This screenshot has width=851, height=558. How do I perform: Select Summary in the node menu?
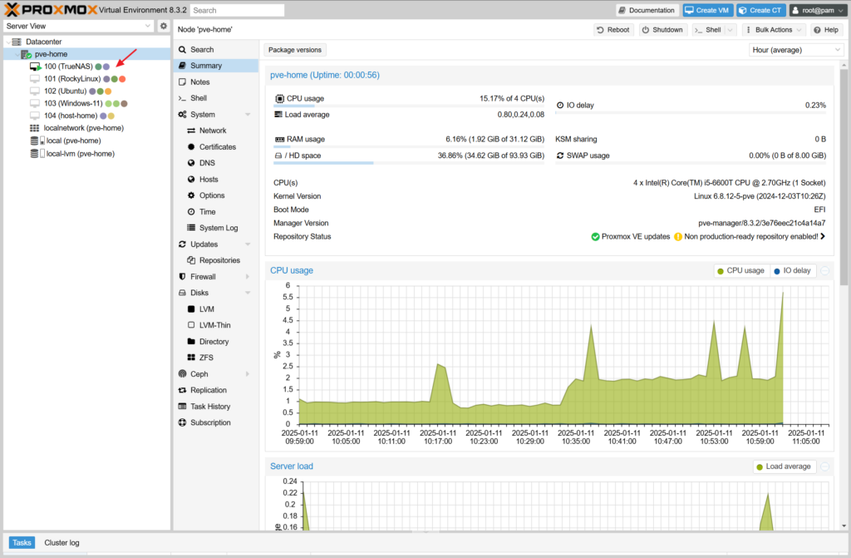[x=205, y=66]
